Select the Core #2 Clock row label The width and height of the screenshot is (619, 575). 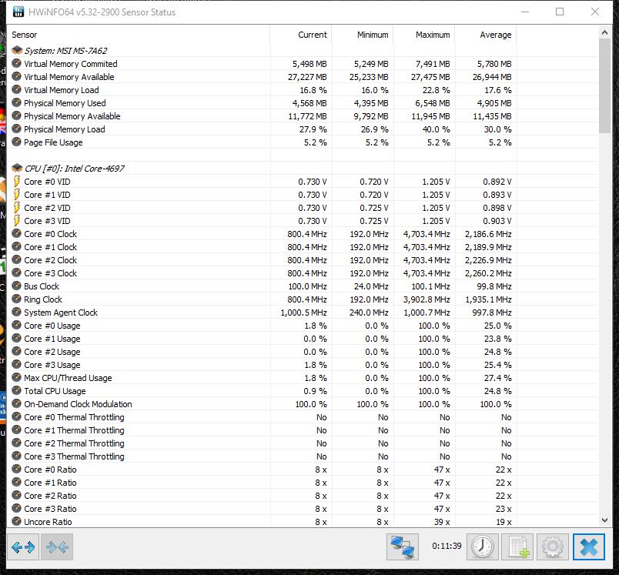pos(51,260)
